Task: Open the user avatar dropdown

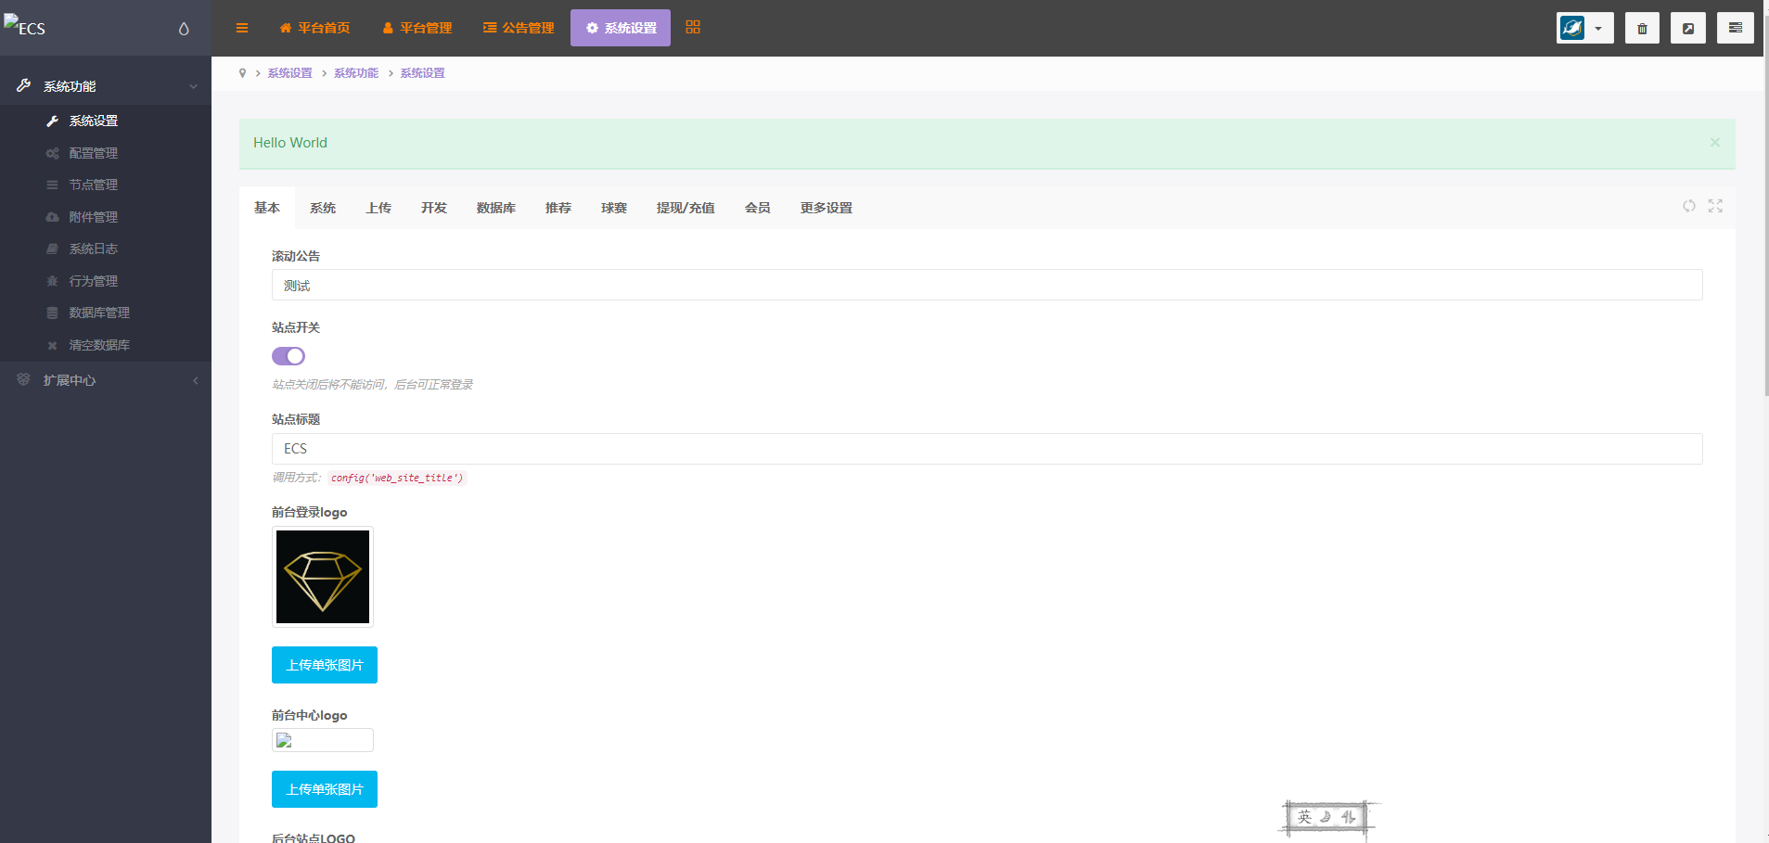Action: (1584, 28)
